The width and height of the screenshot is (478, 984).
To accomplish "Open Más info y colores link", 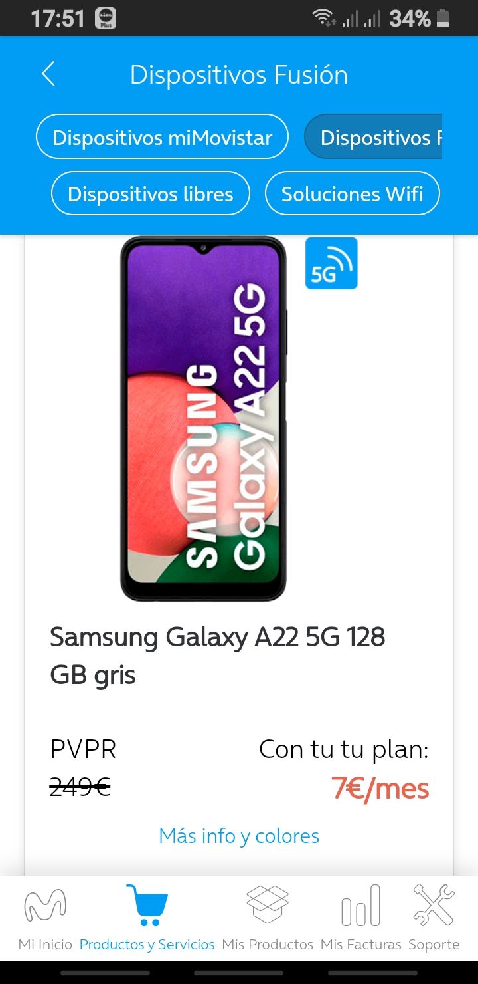I will click(239, 836).
